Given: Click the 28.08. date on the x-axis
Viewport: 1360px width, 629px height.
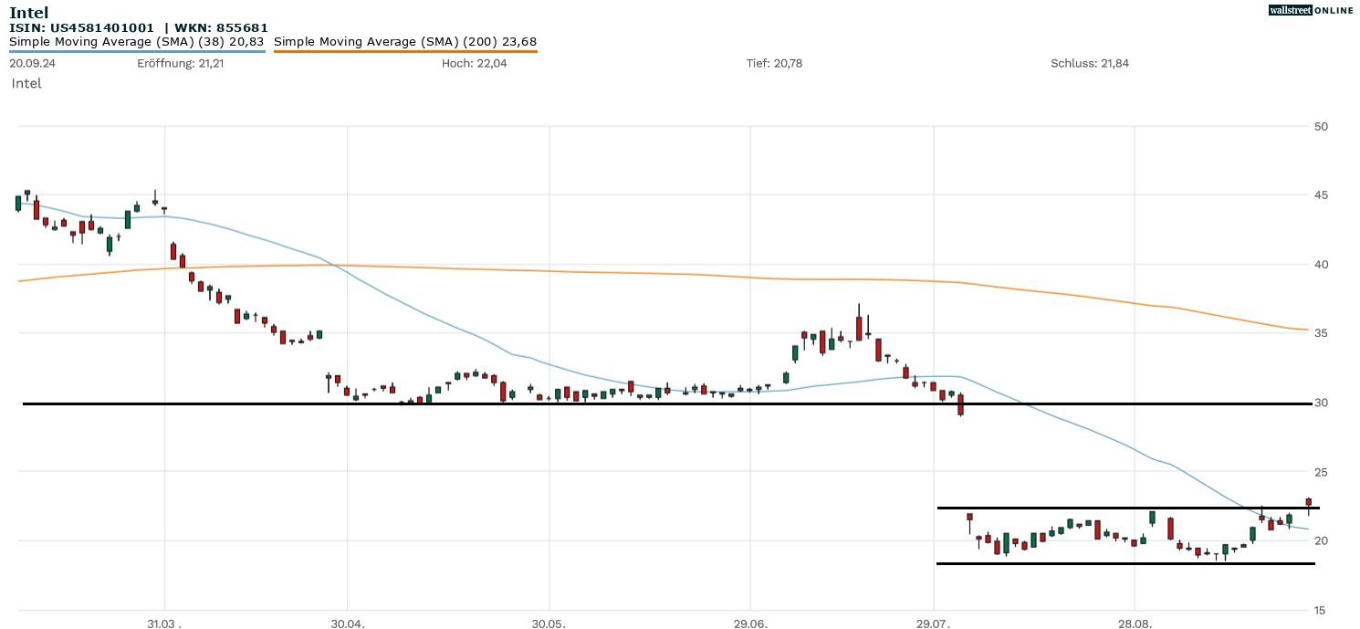Looking at the screenshot, I should tap(1134, 624).
